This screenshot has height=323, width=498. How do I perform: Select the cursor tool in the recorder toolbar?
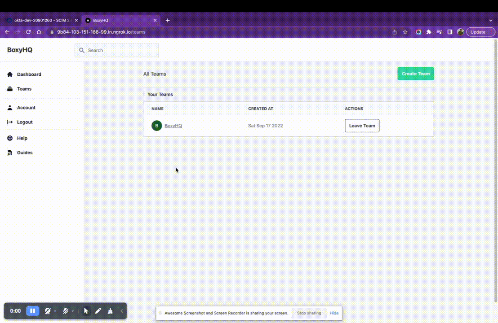86,311
